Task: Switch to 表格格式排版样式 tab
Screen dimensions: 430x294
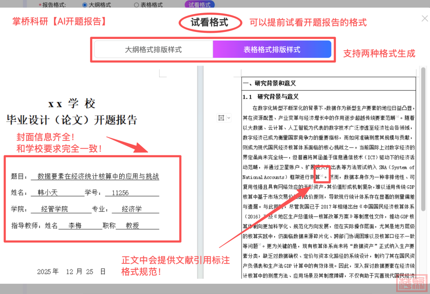Action: point(272,50)
